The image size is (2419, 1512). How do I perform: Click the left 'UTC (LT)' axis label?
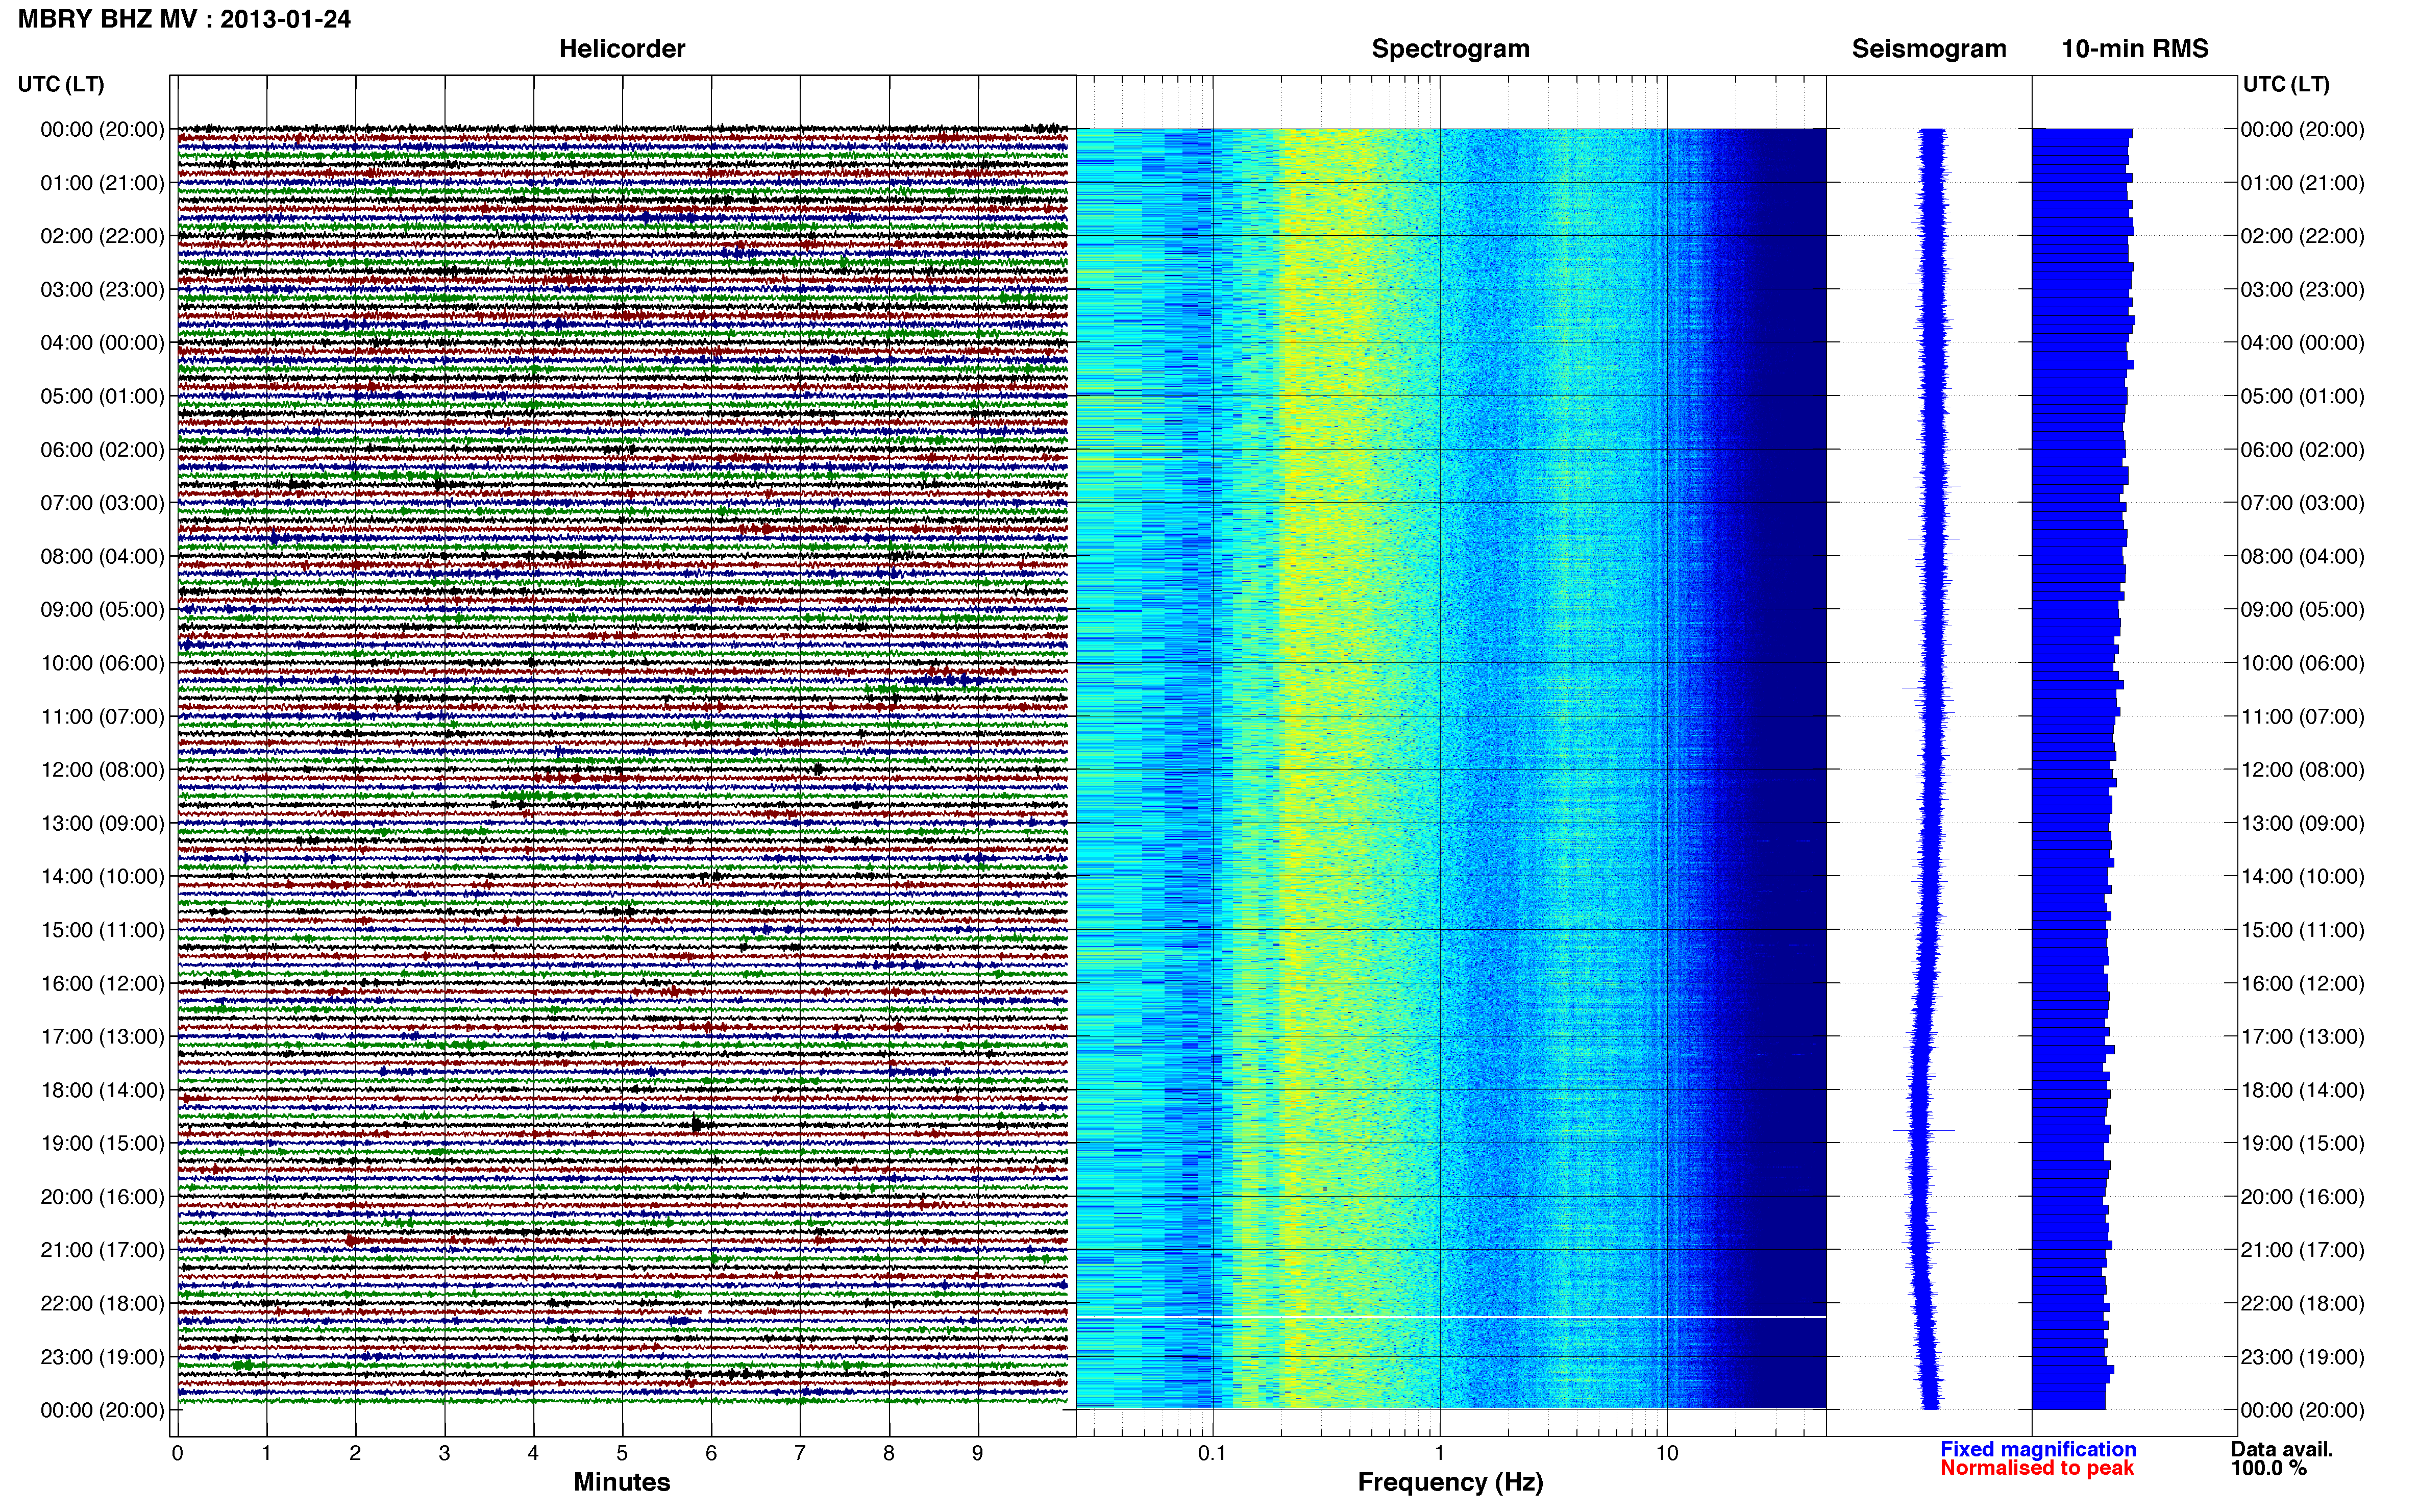click(x=61, y=84)
